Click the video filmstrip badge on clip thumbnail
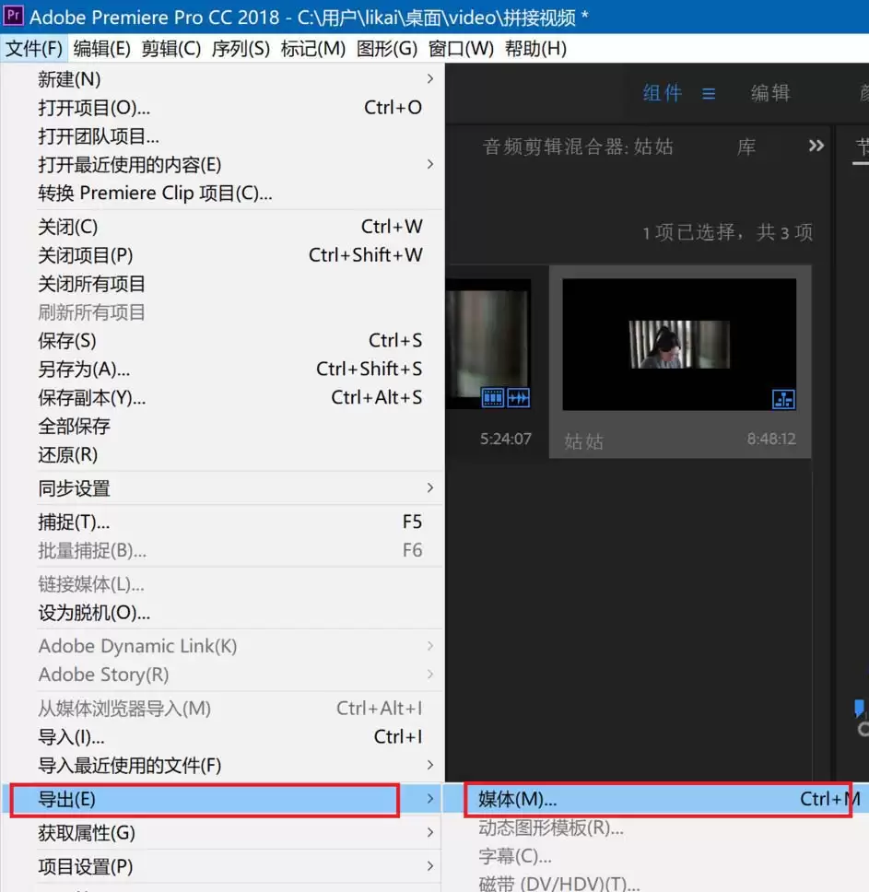Screen dimensions: 869x892 tap(492, 398)
